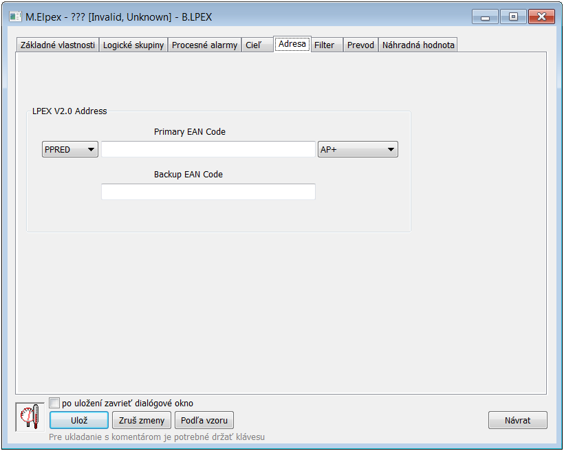Switch to Náhradná hodnota tab
The width and height of the screenshot is (564, 451).
point(418,45)
